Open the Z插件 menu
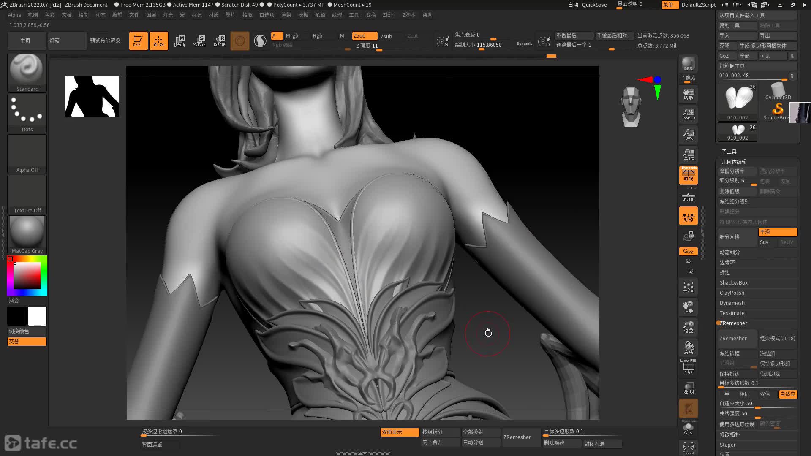The height and width of the screenshot is (456, 811). [x=389, y=15]
